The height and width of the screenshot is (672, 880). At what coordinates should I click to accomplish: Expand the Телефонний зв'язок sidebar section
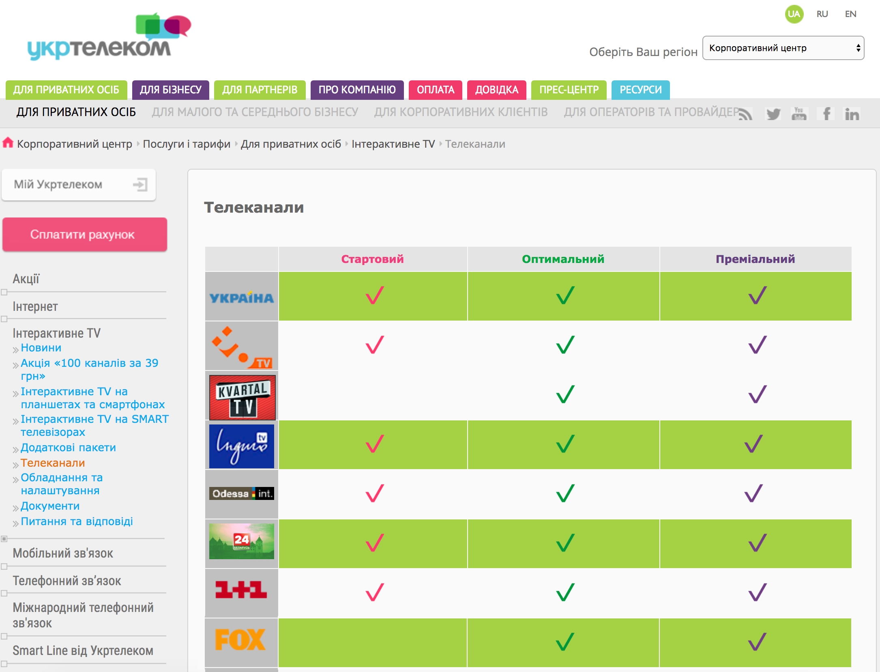click(x=4, y=593)
